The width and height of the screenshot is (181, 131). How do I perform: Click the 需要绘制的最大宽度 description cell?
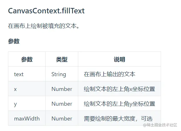[118, 118]
